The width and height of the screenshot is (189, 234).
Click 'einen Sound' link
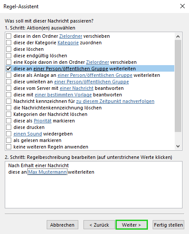(28, 134)
